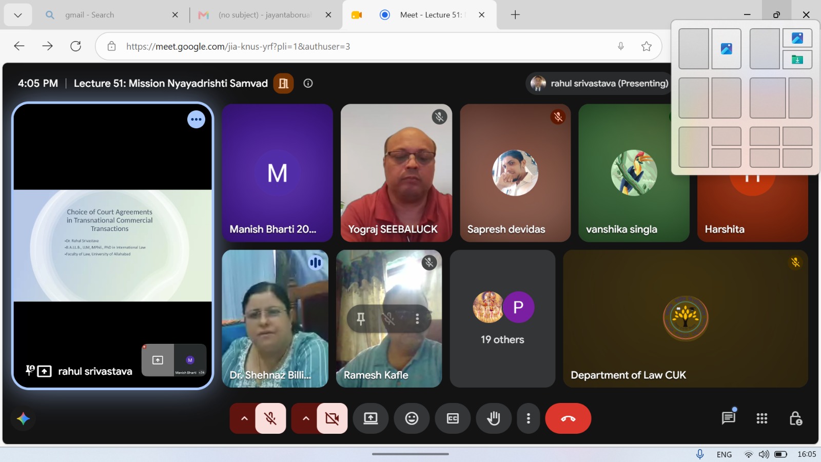Open more options three-dot menu in call controls
Screen dimensions: 821x462
click(528, 418)
